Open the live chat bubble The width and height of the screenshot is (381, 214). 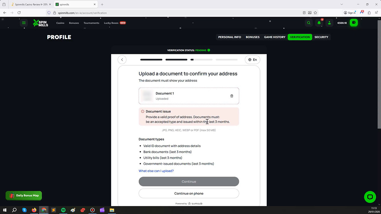pyautogui.click(x=370, y=197)
